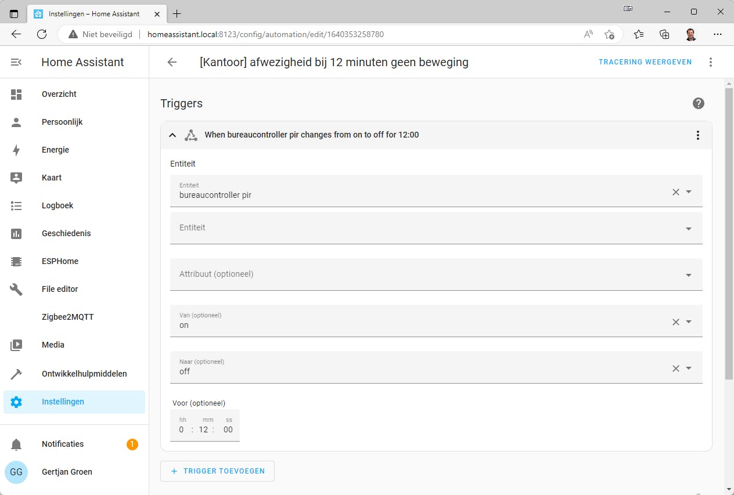Select Ontwikkelhulpmiddelen in the sidebar
Viewport: 734px width, 495px height.
coord(84,374)
